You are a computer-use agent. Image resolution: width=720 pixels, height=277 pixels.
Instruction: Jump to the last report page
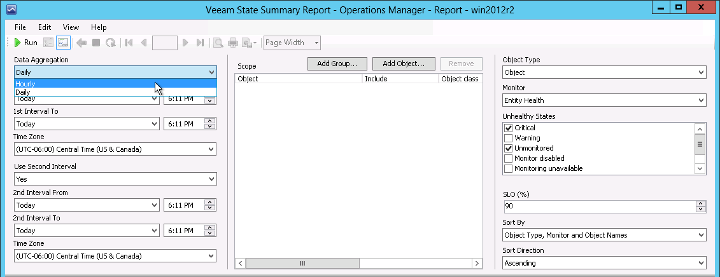(200, 43)
